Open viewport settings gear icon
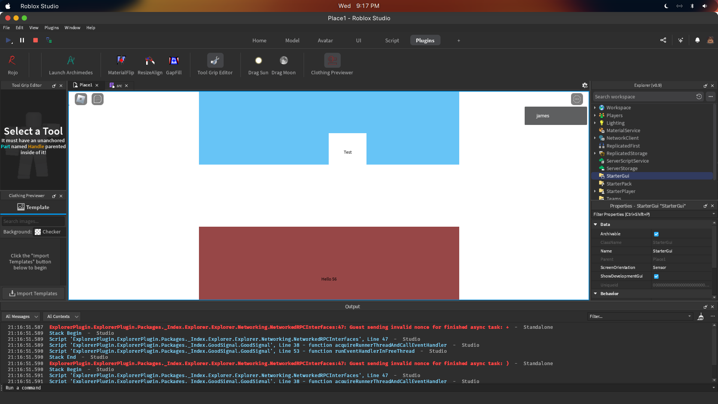This screenshot has height=404, width=718. click(585, 85)
